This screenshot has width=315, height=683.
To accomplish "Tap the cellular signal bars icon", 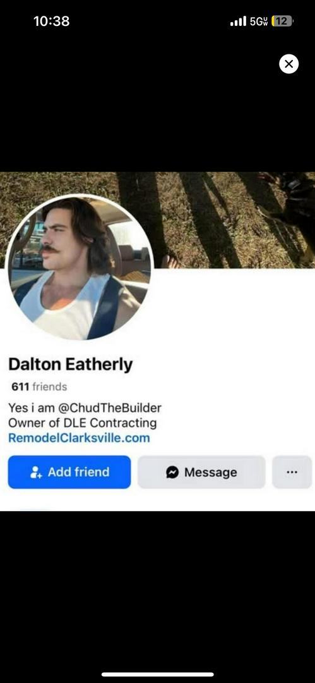I will pos(238,21).
